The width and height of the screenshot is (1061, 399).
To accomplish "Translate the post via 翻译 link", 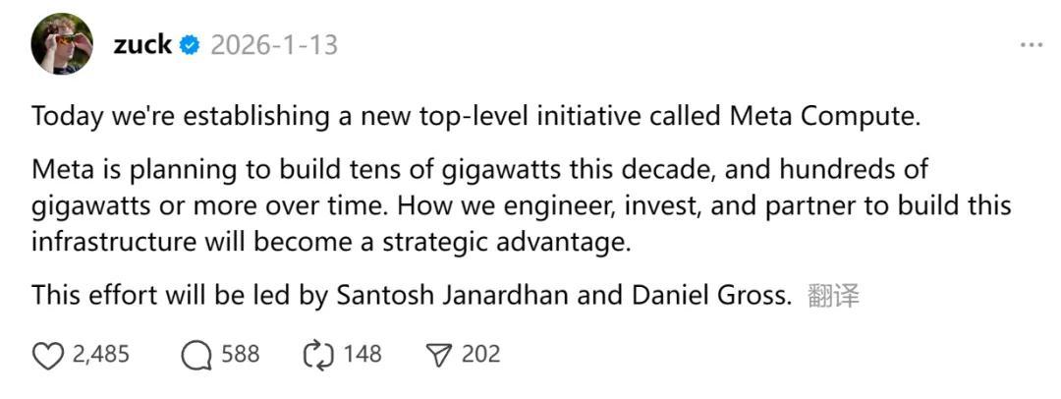I will coord(833,296).
